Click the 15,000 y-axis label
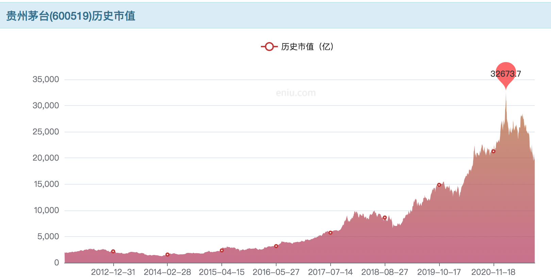 click(x=46, y=184)
